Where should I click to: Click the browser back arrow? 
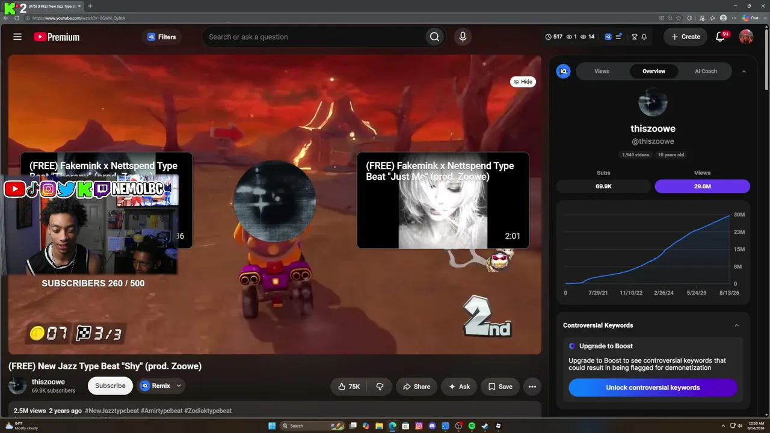7,18
